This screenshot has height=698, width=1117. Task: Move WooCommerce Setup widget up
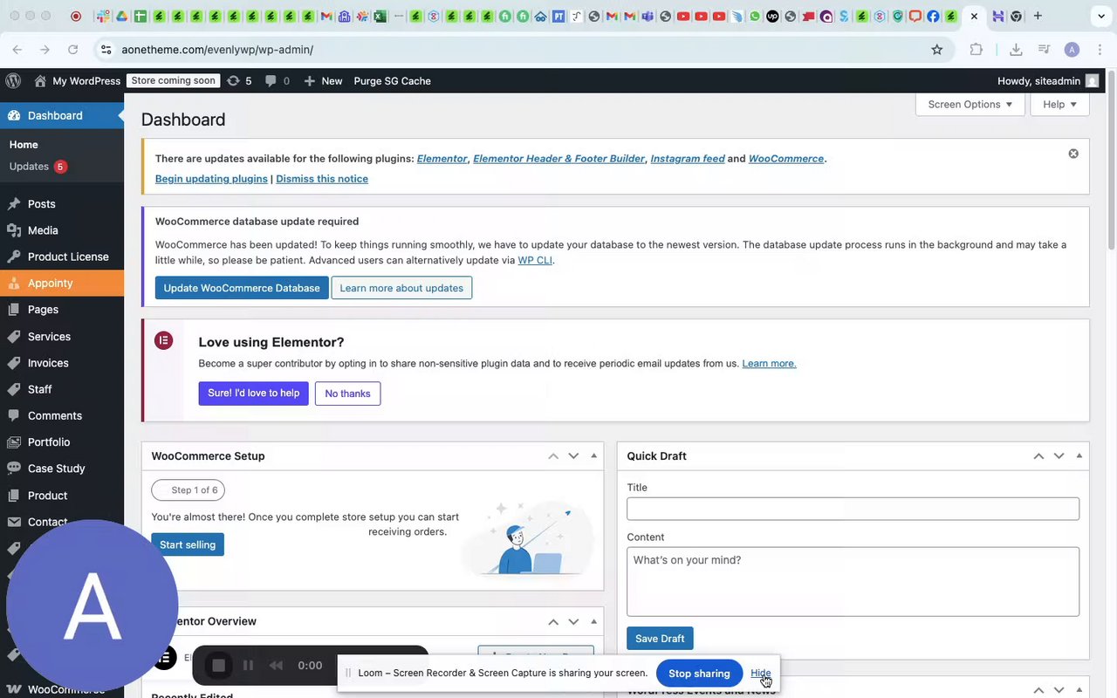553,455
